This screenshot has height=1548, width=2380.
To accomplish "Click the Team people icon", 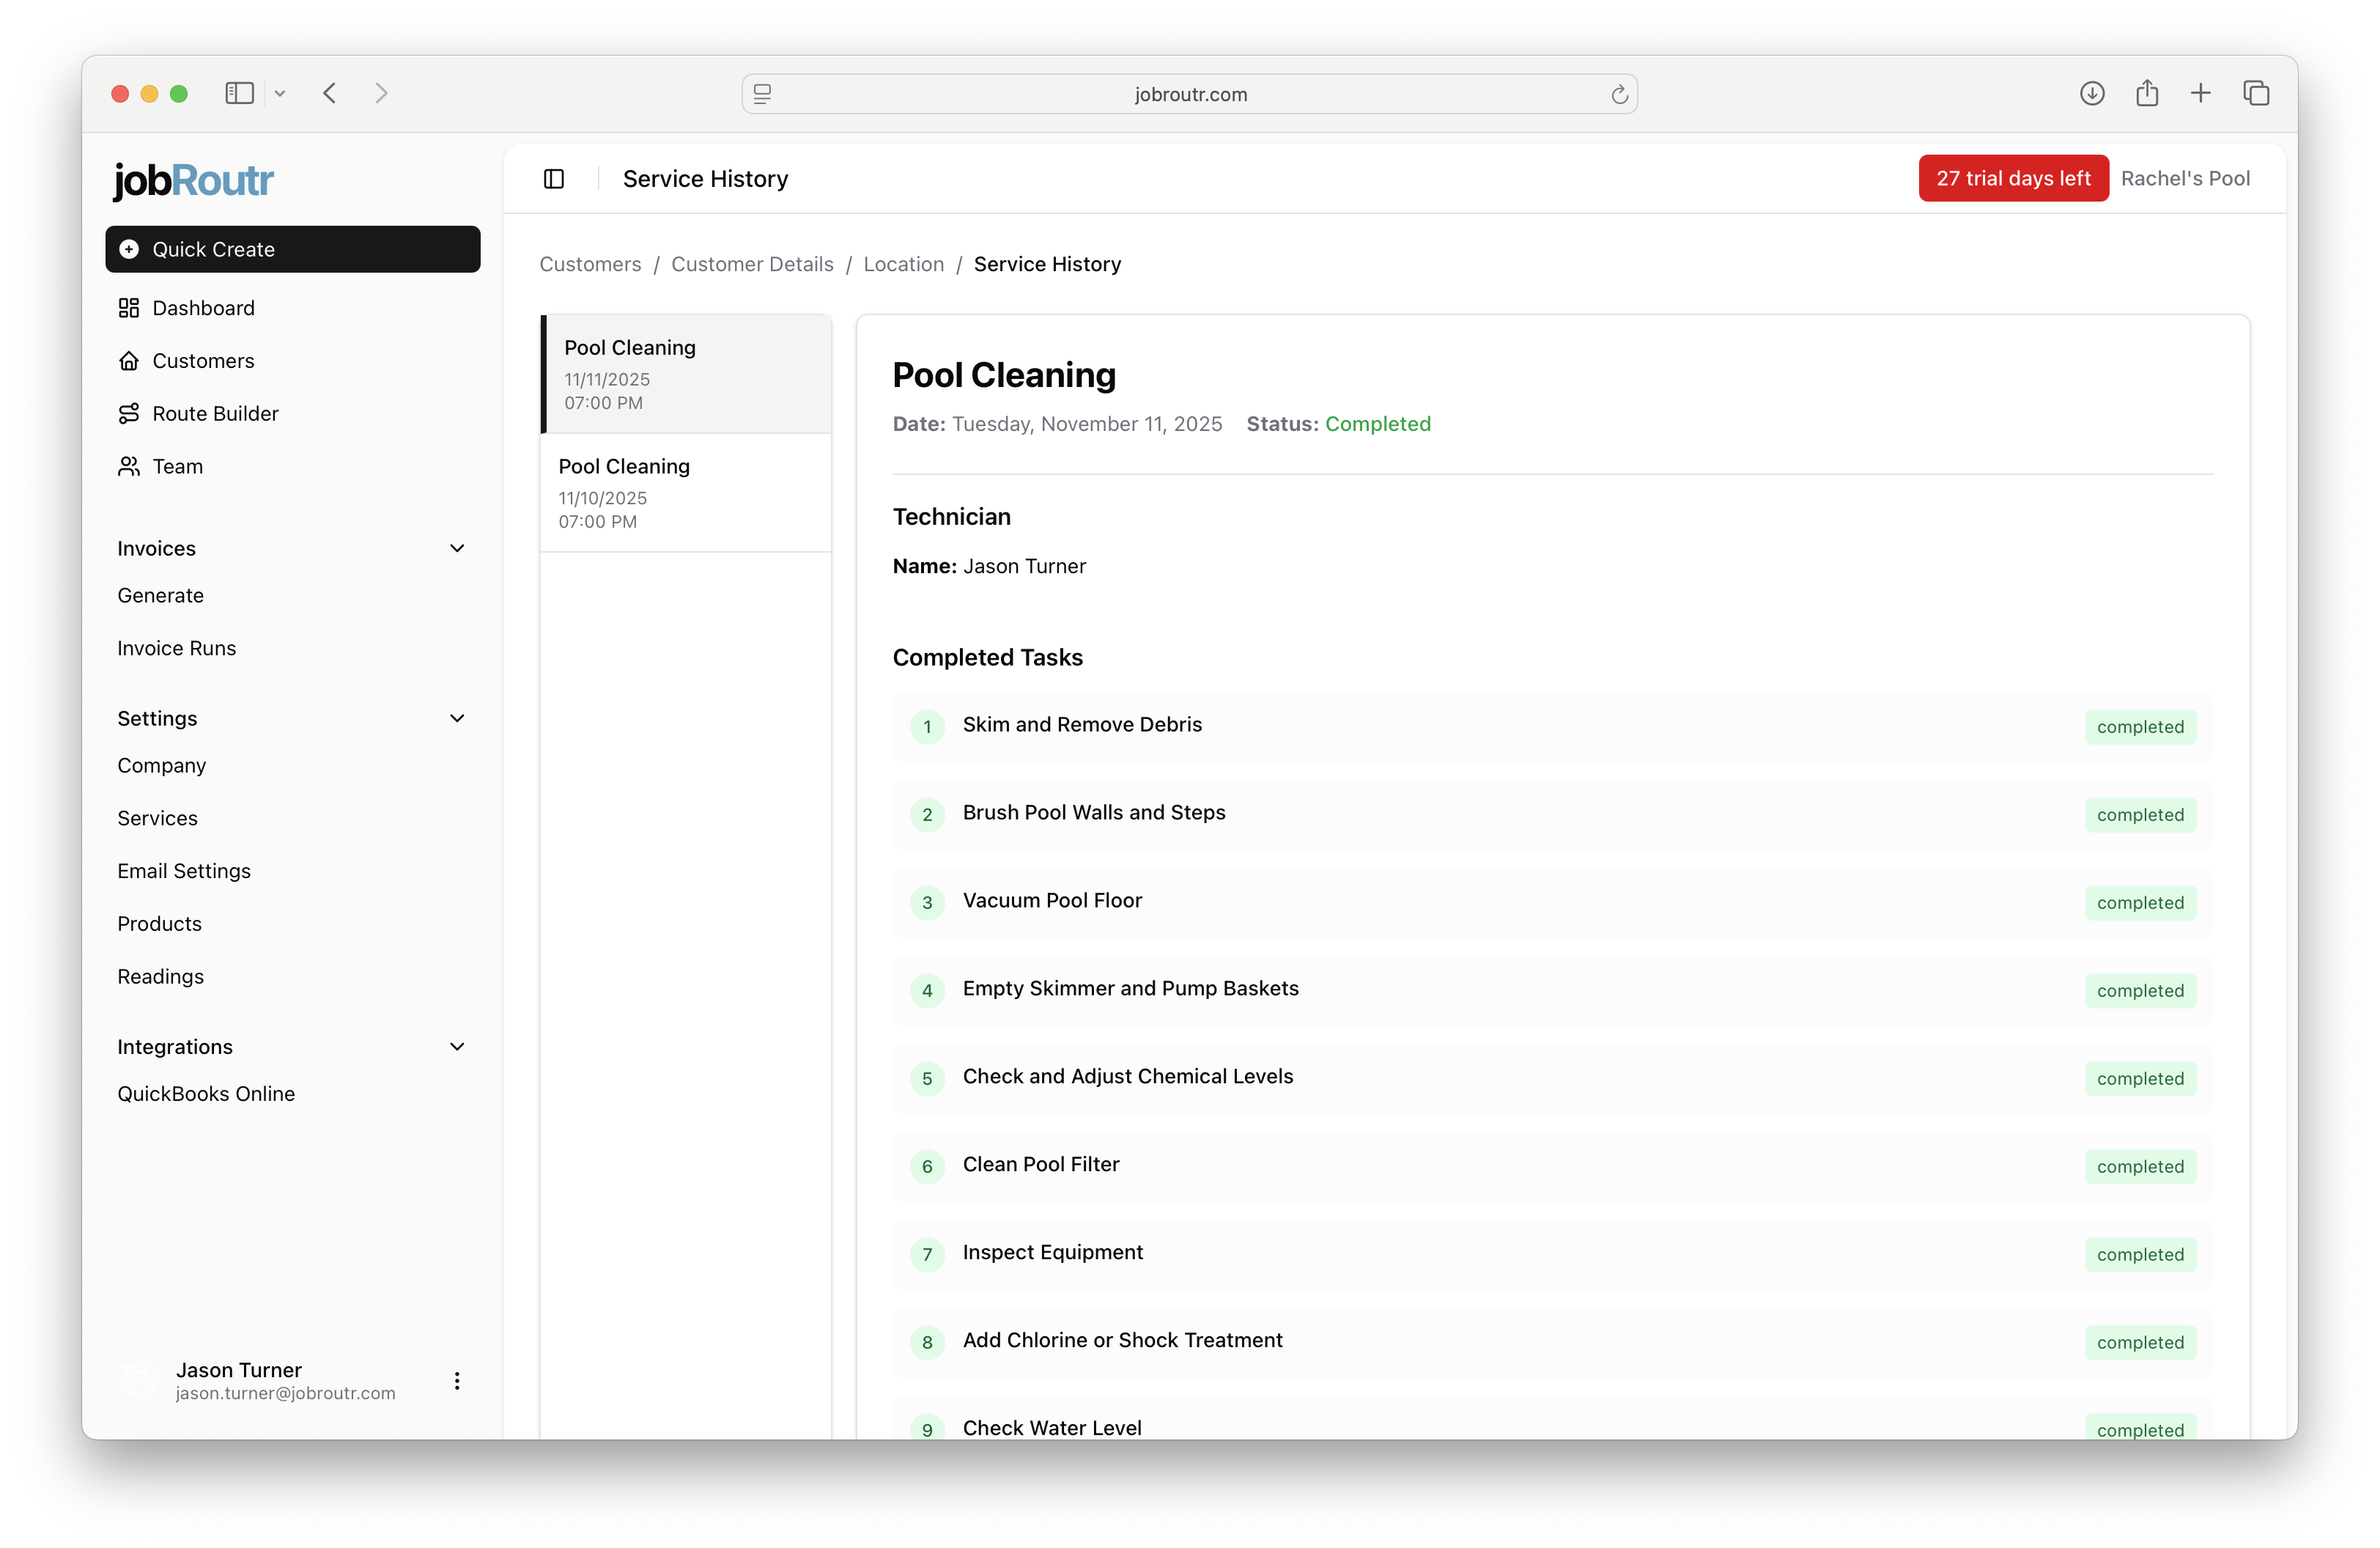I will pyautogui.click(x=129, y=467).
